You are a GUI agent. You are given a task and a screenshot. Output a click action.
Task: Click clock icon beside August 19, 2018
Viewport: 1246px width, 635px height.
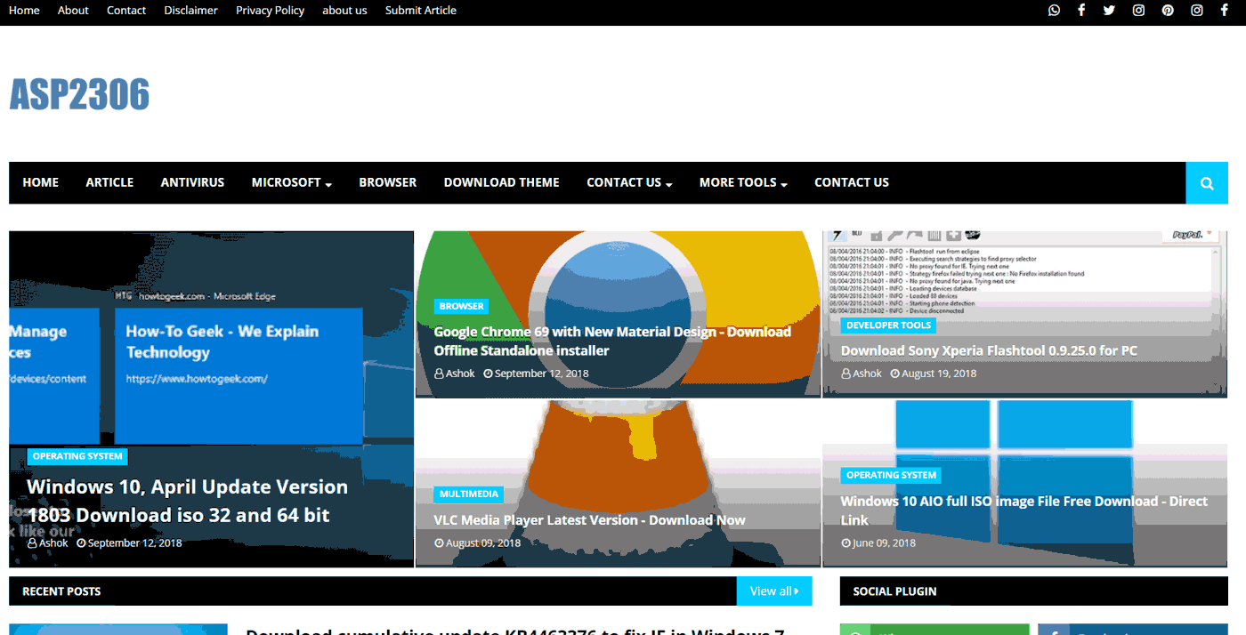(x=894, y=374)
